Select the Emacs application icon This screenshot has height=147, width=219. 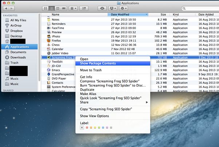pyautogui.click(x=49, y=70)
